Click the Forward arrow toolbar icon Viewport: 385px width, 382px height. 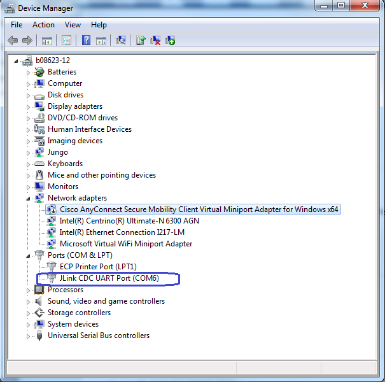point(27,40)
